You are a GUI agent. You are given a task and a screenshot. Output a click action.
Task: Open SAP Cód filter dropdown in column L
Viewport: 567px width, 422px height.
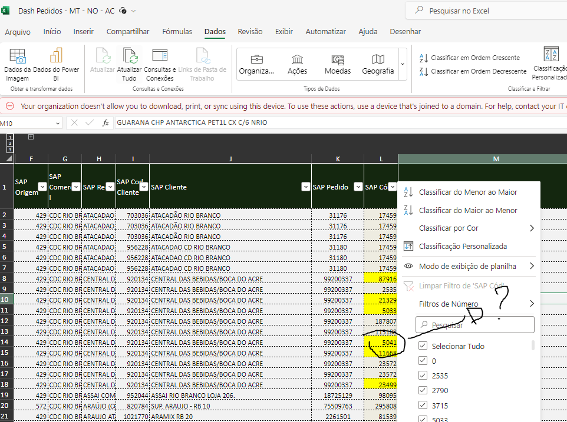[393, 187]
